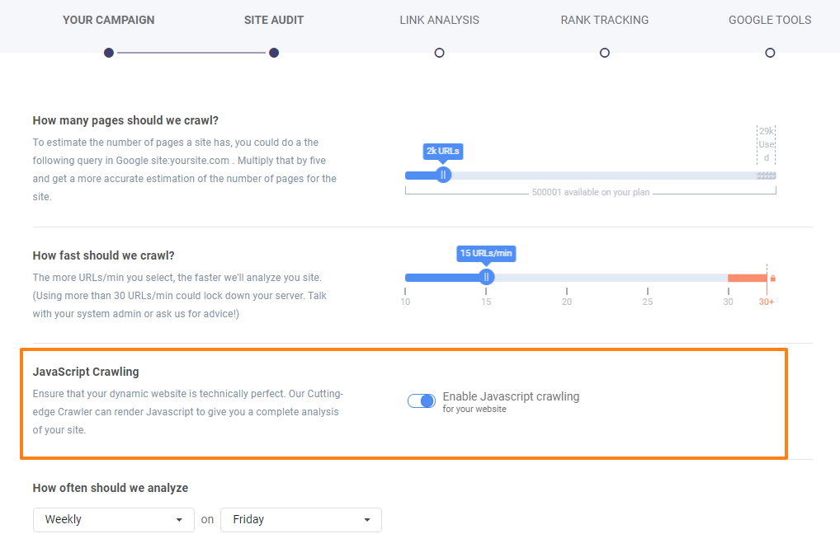
Task: Open the Weekly frequency dropdown
Action: coord(114,520)
